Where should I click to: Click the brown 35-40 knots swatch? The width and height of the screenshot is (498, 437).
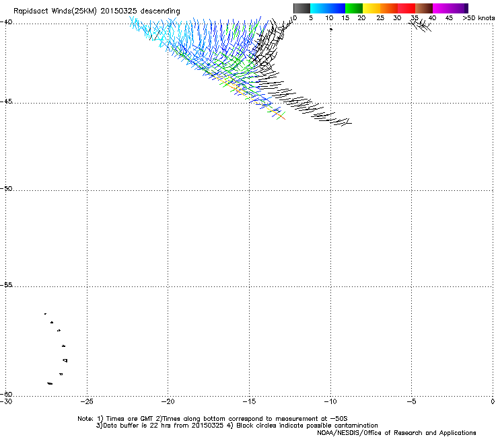(x=424, y=8)
